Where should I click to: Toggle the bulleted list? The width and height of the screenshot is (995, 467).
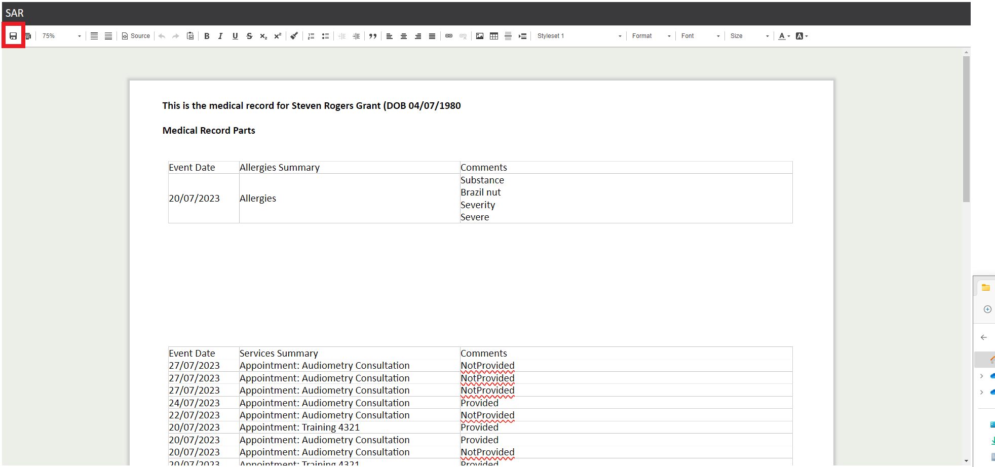tap(325, 35)
